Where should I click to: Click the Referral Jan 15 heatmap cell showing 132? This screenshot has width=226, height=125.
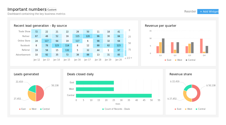click(x=67, y=50)
